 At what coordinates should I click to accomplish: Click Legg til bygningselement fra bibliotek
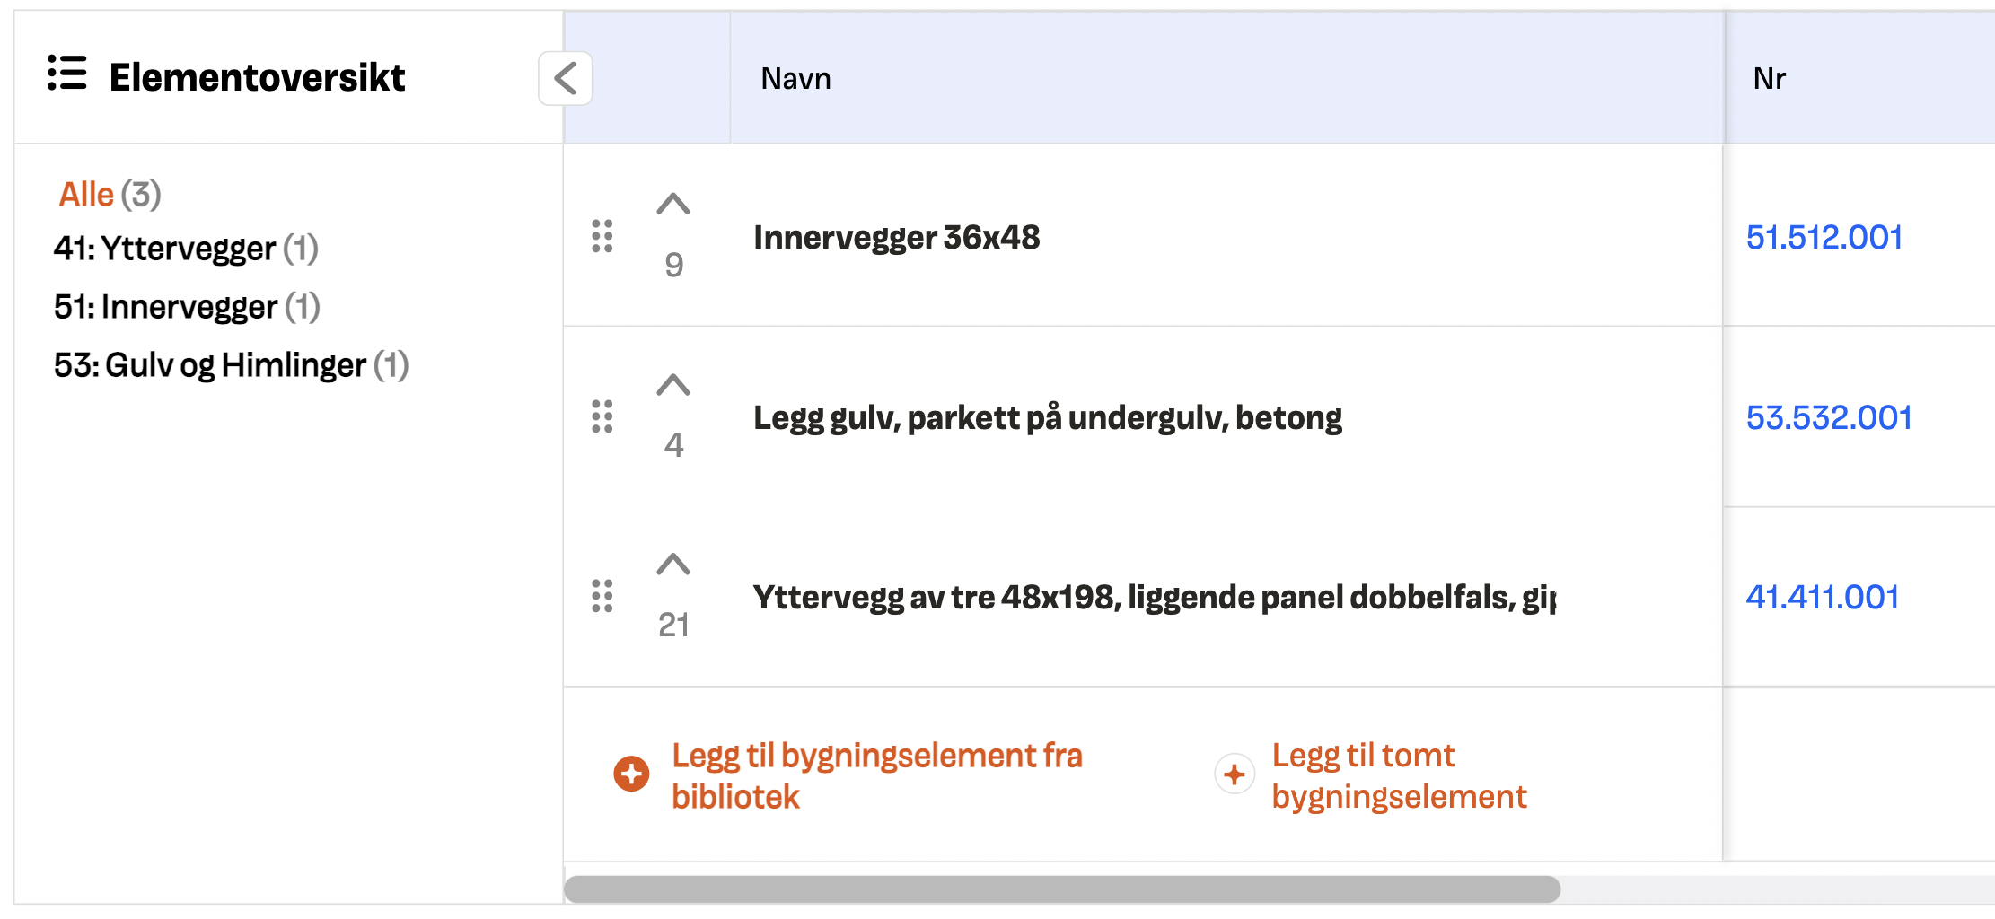click(x=877, y=775)
